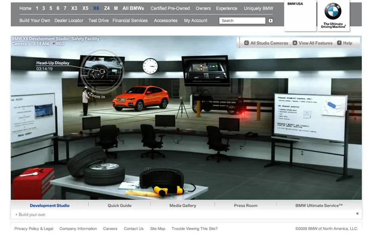The image size is (373, 237).
Task: Click inside the Search field
Action: coord(242,21)
